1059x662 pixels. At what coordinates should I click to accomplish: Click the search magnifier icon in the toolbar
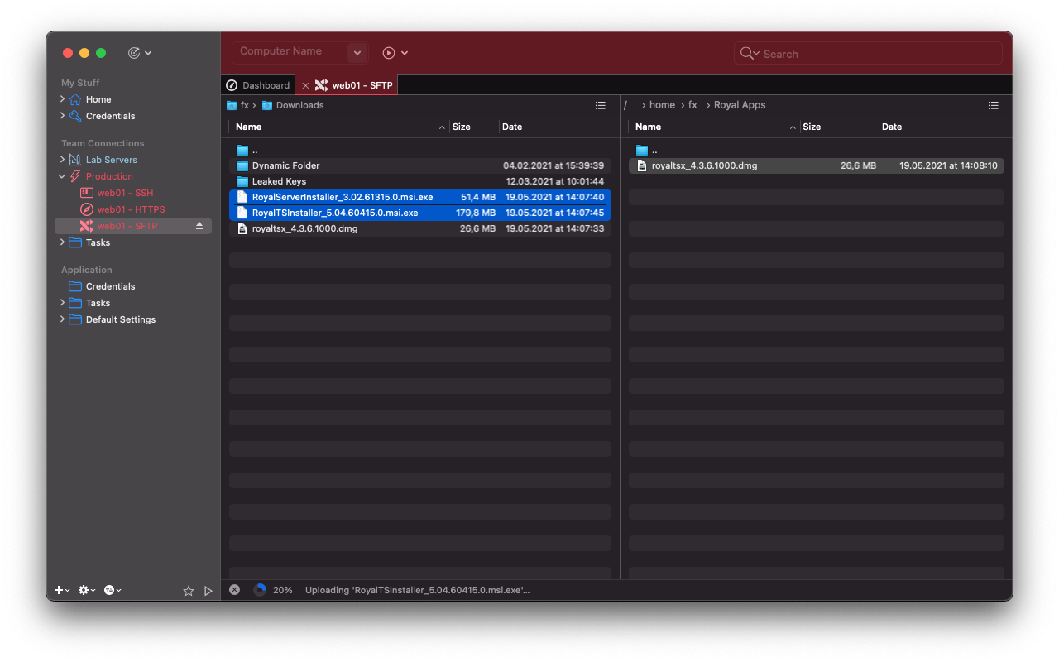(x=747, y=53)
